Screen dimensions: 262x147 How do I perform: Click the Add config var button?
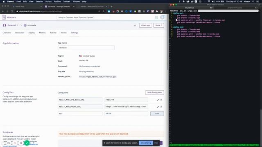(x=157, y=114)
